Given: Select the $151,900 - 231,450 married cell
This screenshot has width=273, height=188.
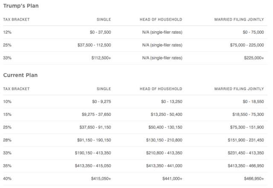Looking at the screenshot, I should [x=247, y=140].
